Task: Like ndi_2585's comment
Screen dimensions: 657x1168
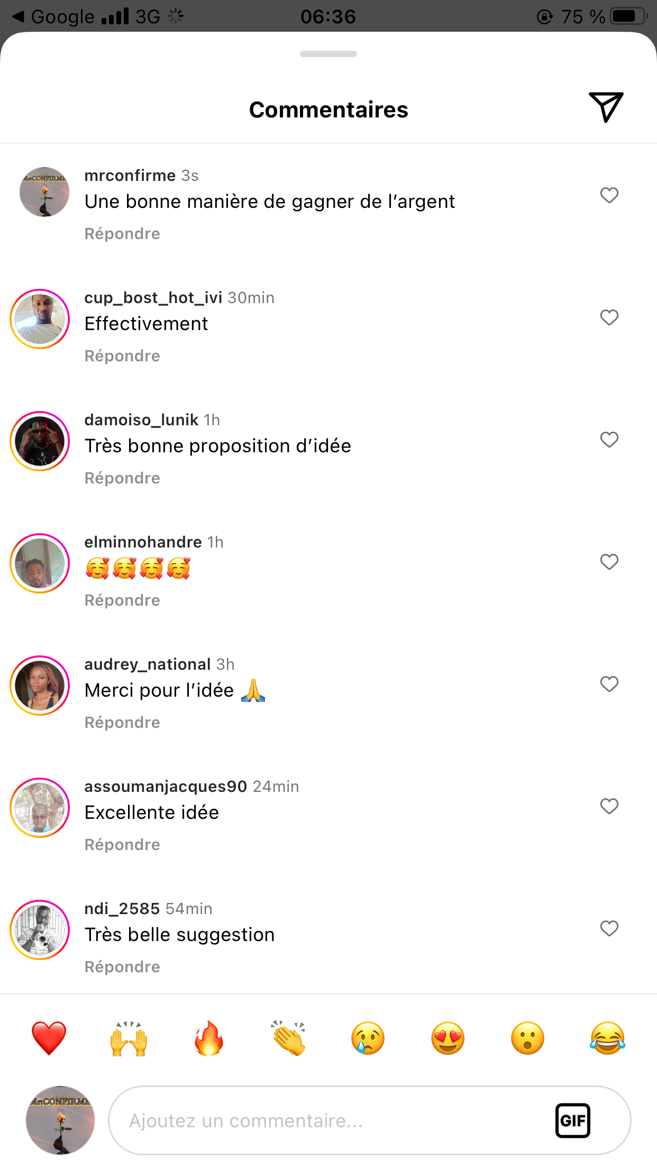Action: coord(609,928)
